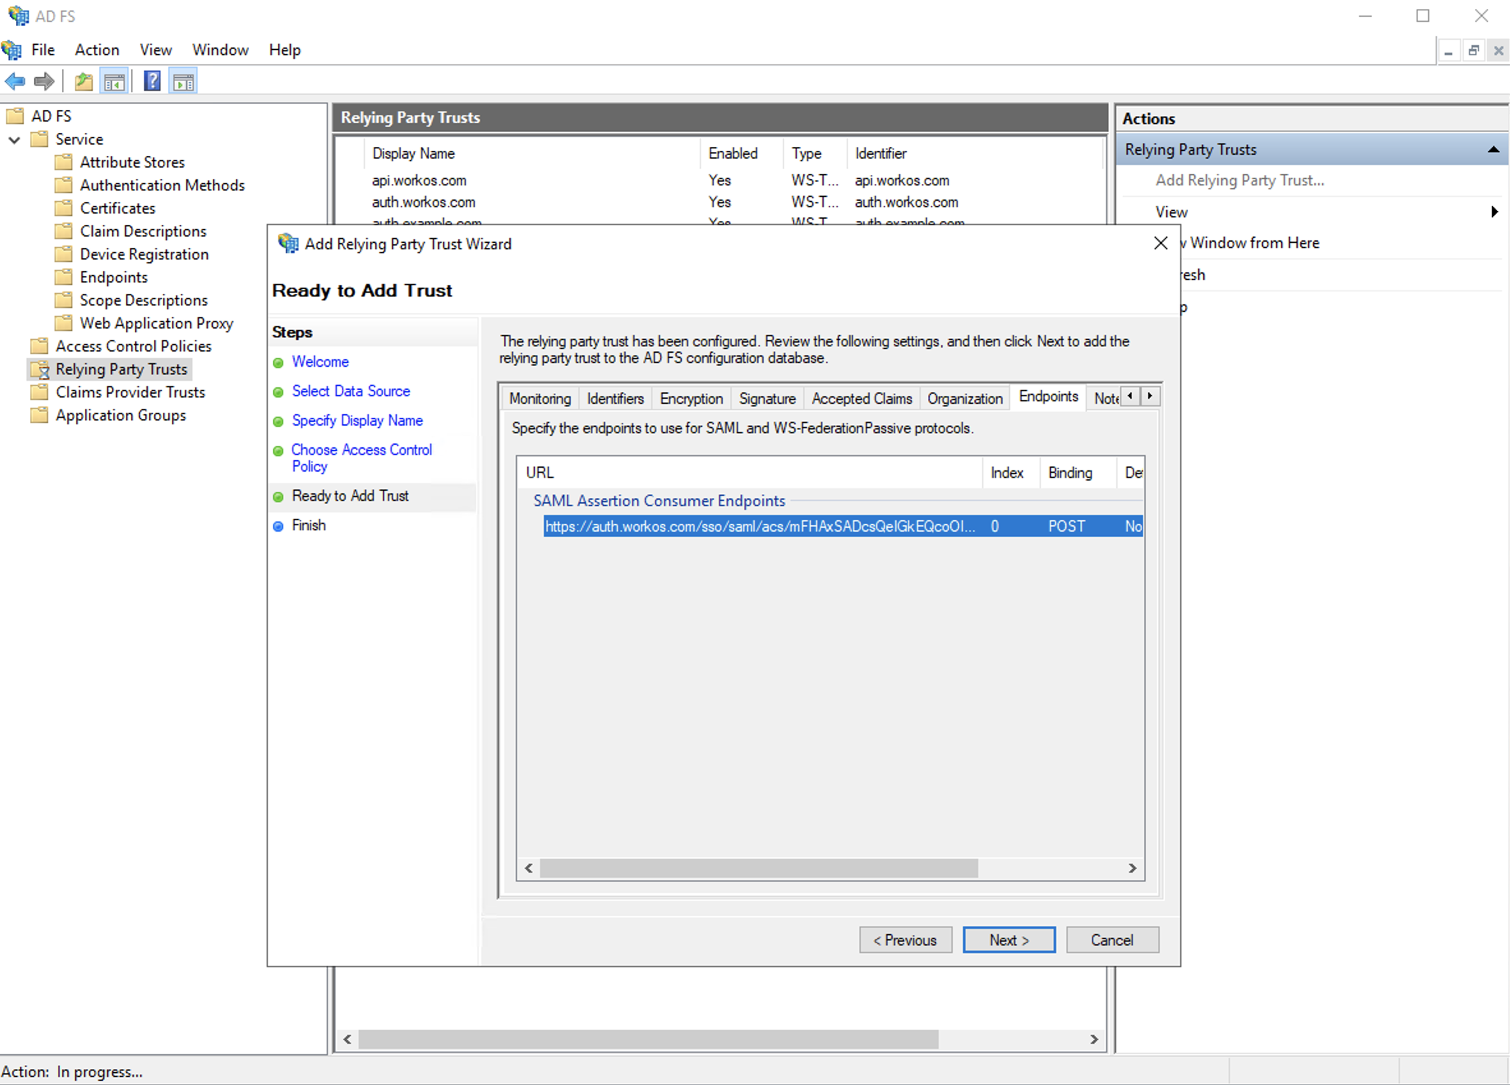Open the Window menu

click(220, 50)
